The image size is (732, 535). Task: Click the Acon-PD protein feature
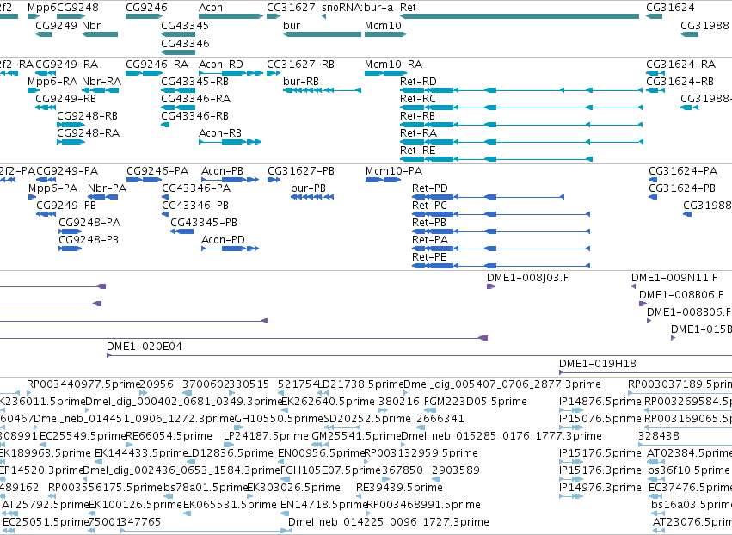click(x=231, y=249)
